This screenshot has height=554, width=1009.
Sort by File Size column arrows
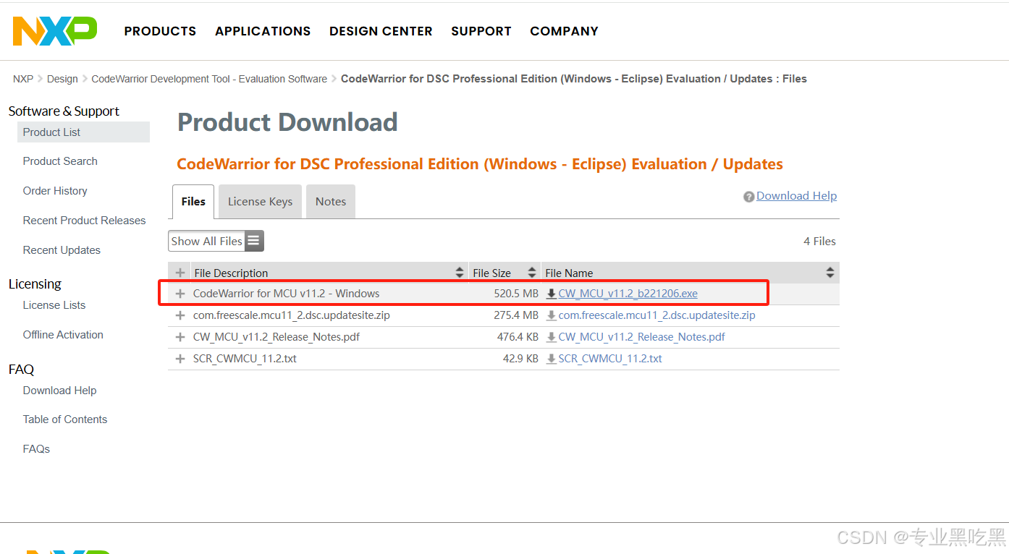pyautogui.click(x=532, y=273)
